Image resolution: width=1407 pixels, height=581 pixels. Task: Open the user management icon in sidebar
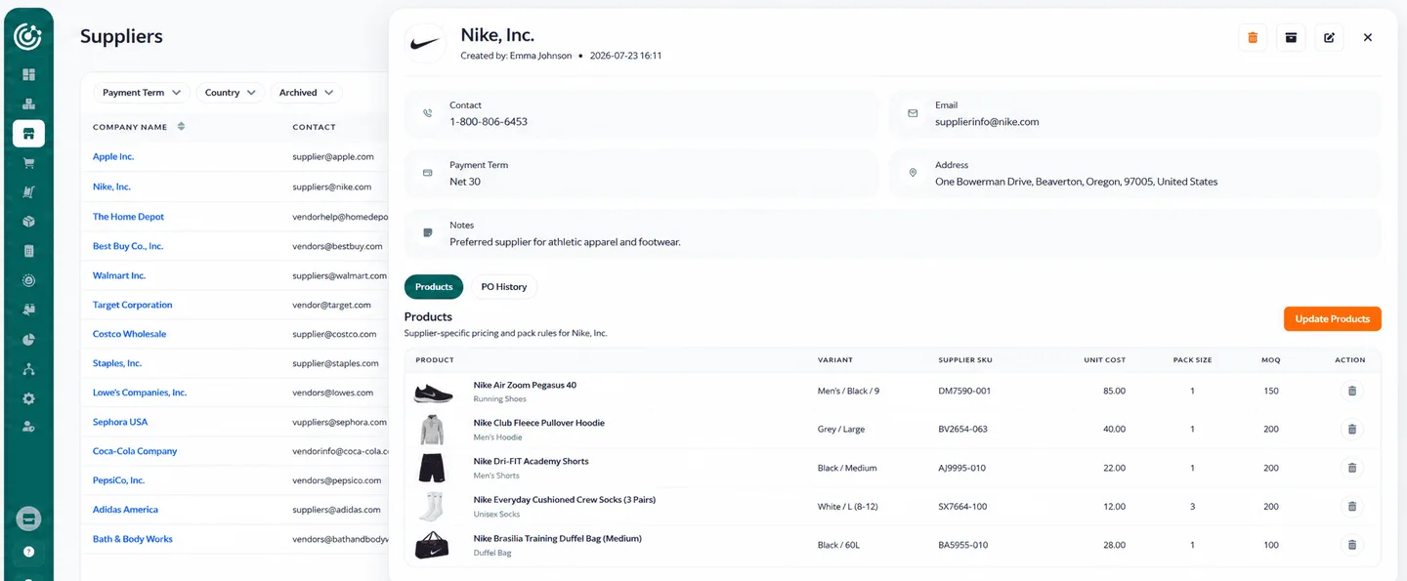click(28, 427)
